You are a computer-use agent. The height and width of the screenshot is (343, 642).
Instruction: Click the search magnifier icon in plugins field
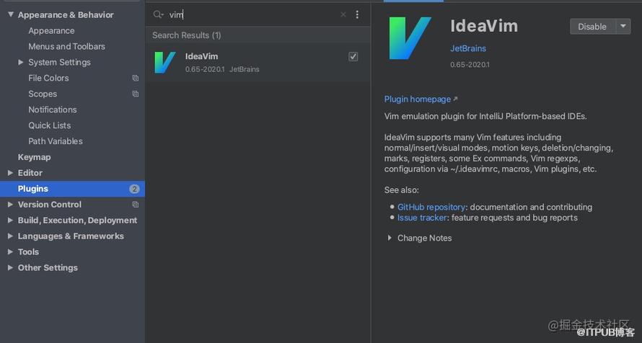coord(158,14)
